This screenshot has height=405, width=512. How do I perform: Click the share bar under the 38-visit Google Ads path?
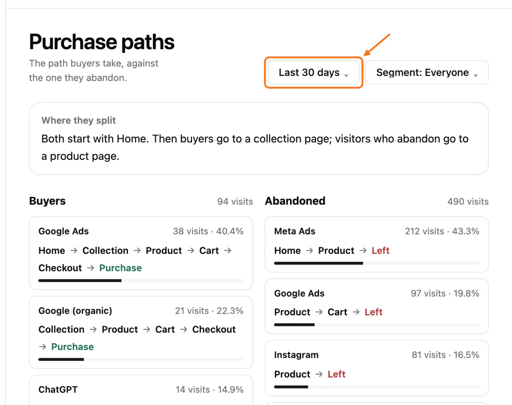click(x=141, y=281)
